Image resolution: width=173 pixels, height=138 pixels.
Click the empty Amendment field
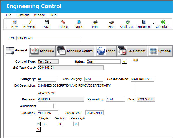point(46,106)
